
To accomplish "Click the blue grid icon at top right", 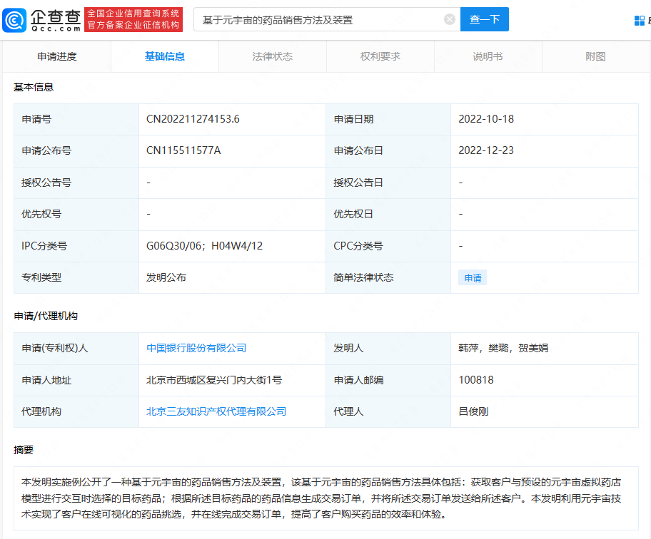I will (x=640, y=20).
